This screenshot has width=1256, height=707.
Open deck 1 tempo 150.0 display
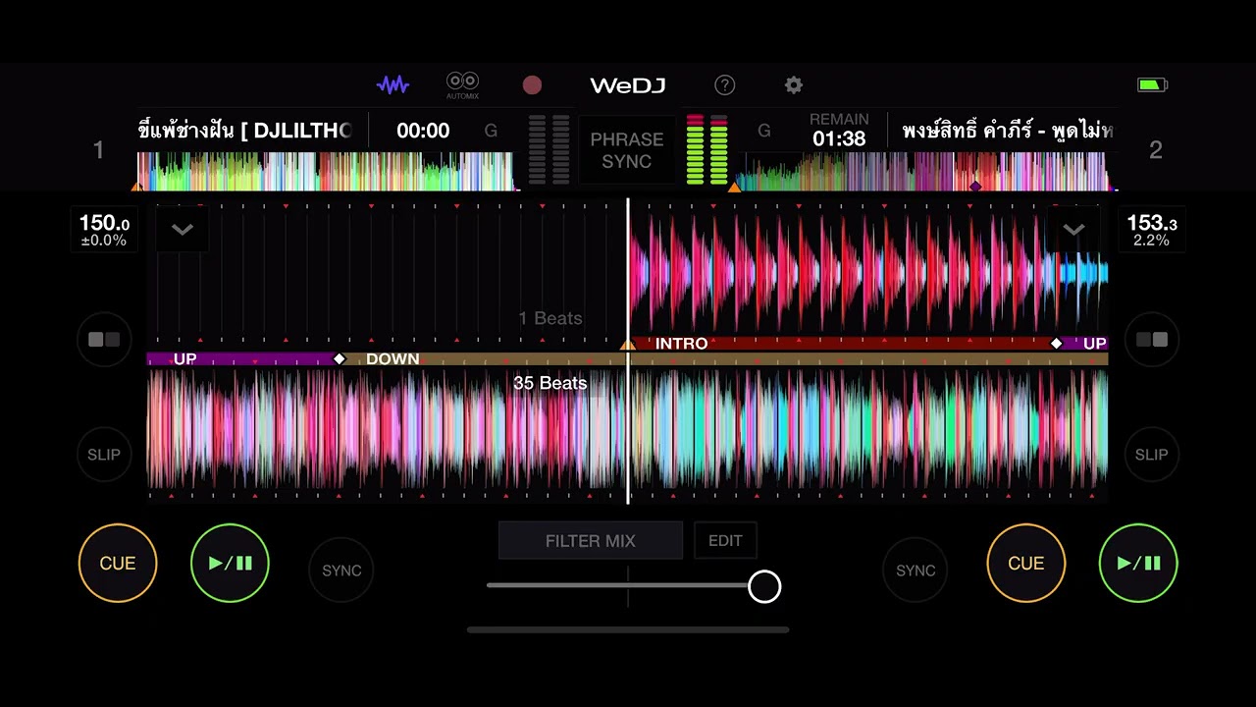(104, 231)
